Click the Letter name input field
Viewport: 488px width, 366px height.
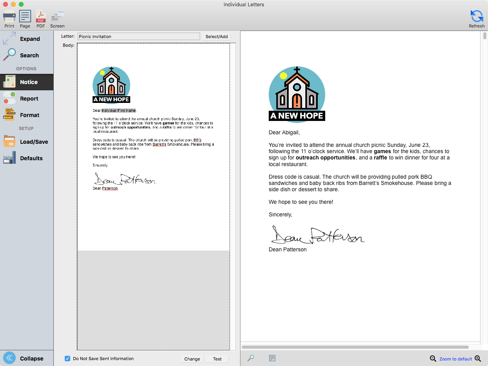click(x=138, y=37)
